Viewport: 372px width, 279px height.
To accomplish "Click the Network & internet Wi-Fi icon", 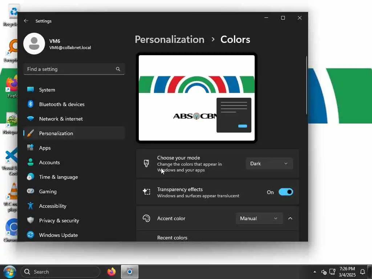I will (31, 118).
